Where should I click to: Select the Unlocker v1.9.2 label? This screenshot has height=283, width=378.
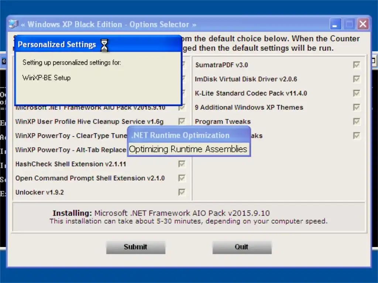pos(39,192)
